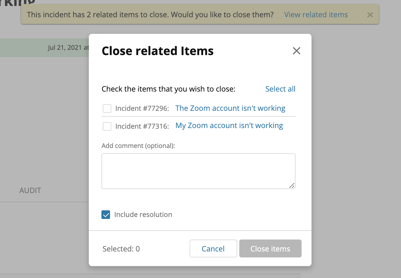401x278 pixels.
Task: Click the "Selected: 0" counter text
Action: [x=121, y=249]
